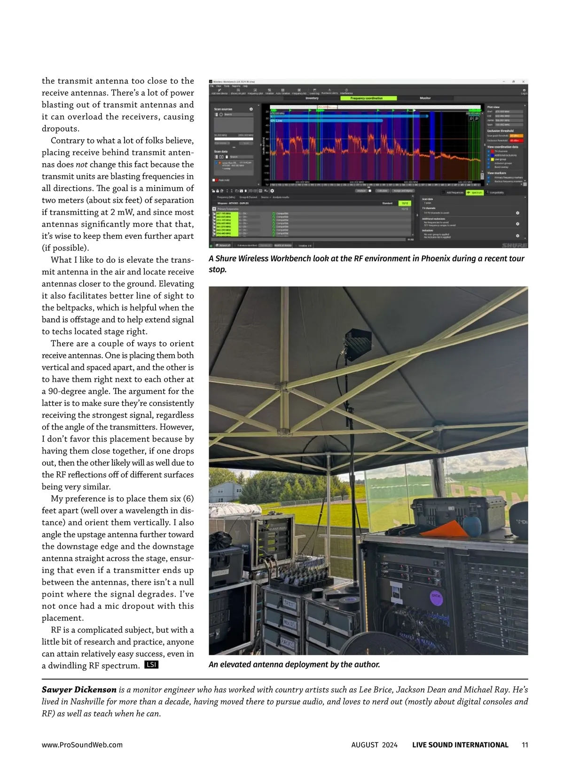Click the spectrum plot zoom magnifier
Viewport: 564px width, 770px height.
coord(471,119)
